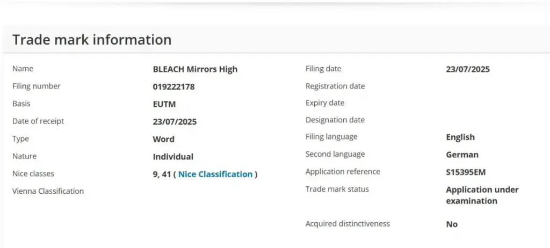This screenshot has height=248, width=550.
Task: Click the Trade mark status label
Action: (337, 189)
